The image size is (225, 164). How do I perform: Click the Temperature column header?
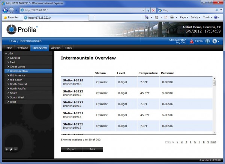tap(148, 73)
